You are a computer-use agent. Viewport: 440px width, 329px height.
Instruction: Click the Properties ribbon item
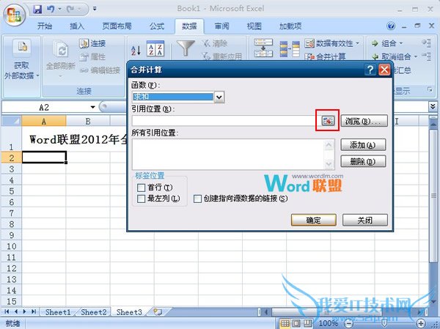(x=92, y=57)
